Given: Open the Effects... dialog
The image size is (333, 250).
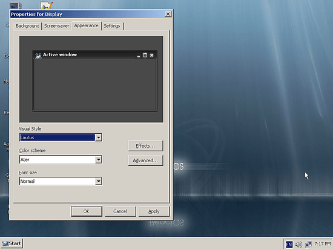Looking at the screenshot, I should point(145,146).
